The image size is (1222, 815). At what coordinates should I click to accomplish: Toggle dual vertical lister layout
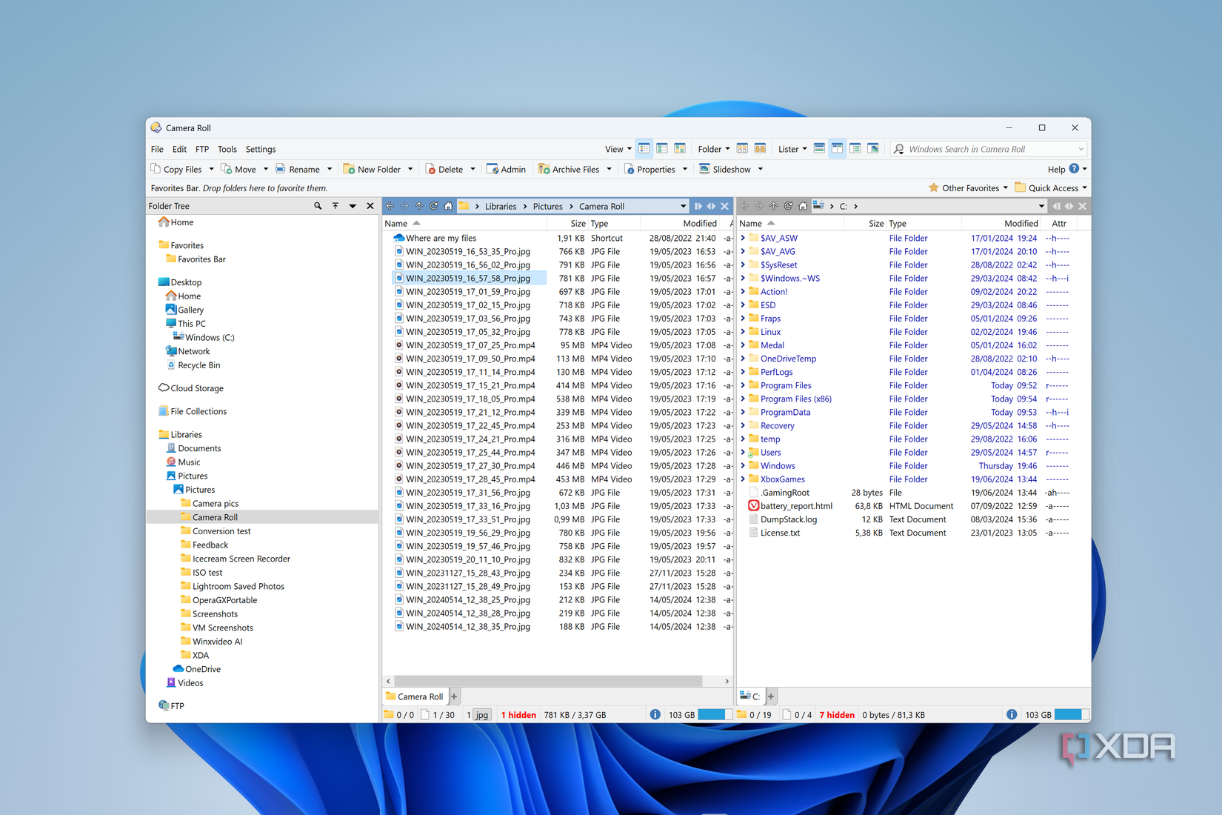click(837, 149)
